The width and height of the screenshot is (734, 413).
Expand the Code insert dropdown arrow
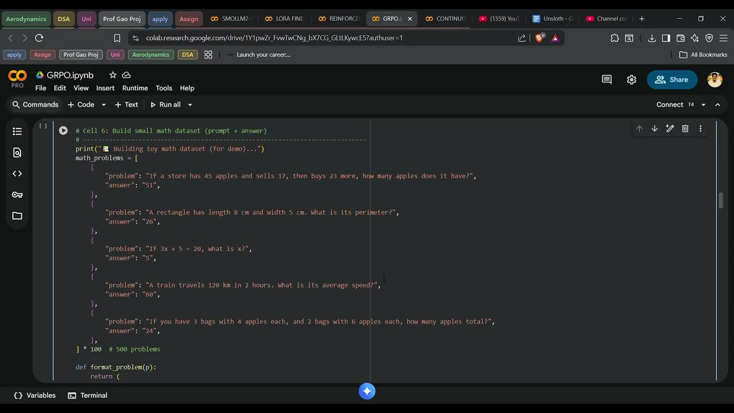tap(104, 105)
